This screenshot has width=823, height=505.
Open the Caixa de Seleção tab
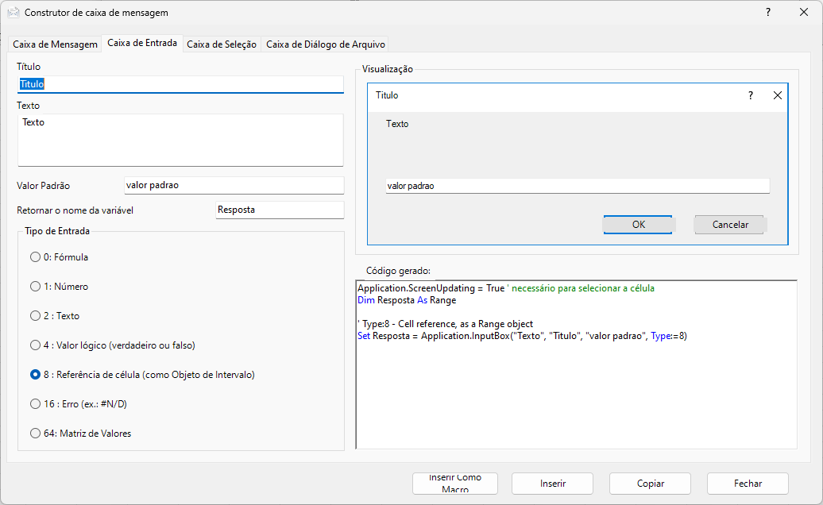point(222,44)
